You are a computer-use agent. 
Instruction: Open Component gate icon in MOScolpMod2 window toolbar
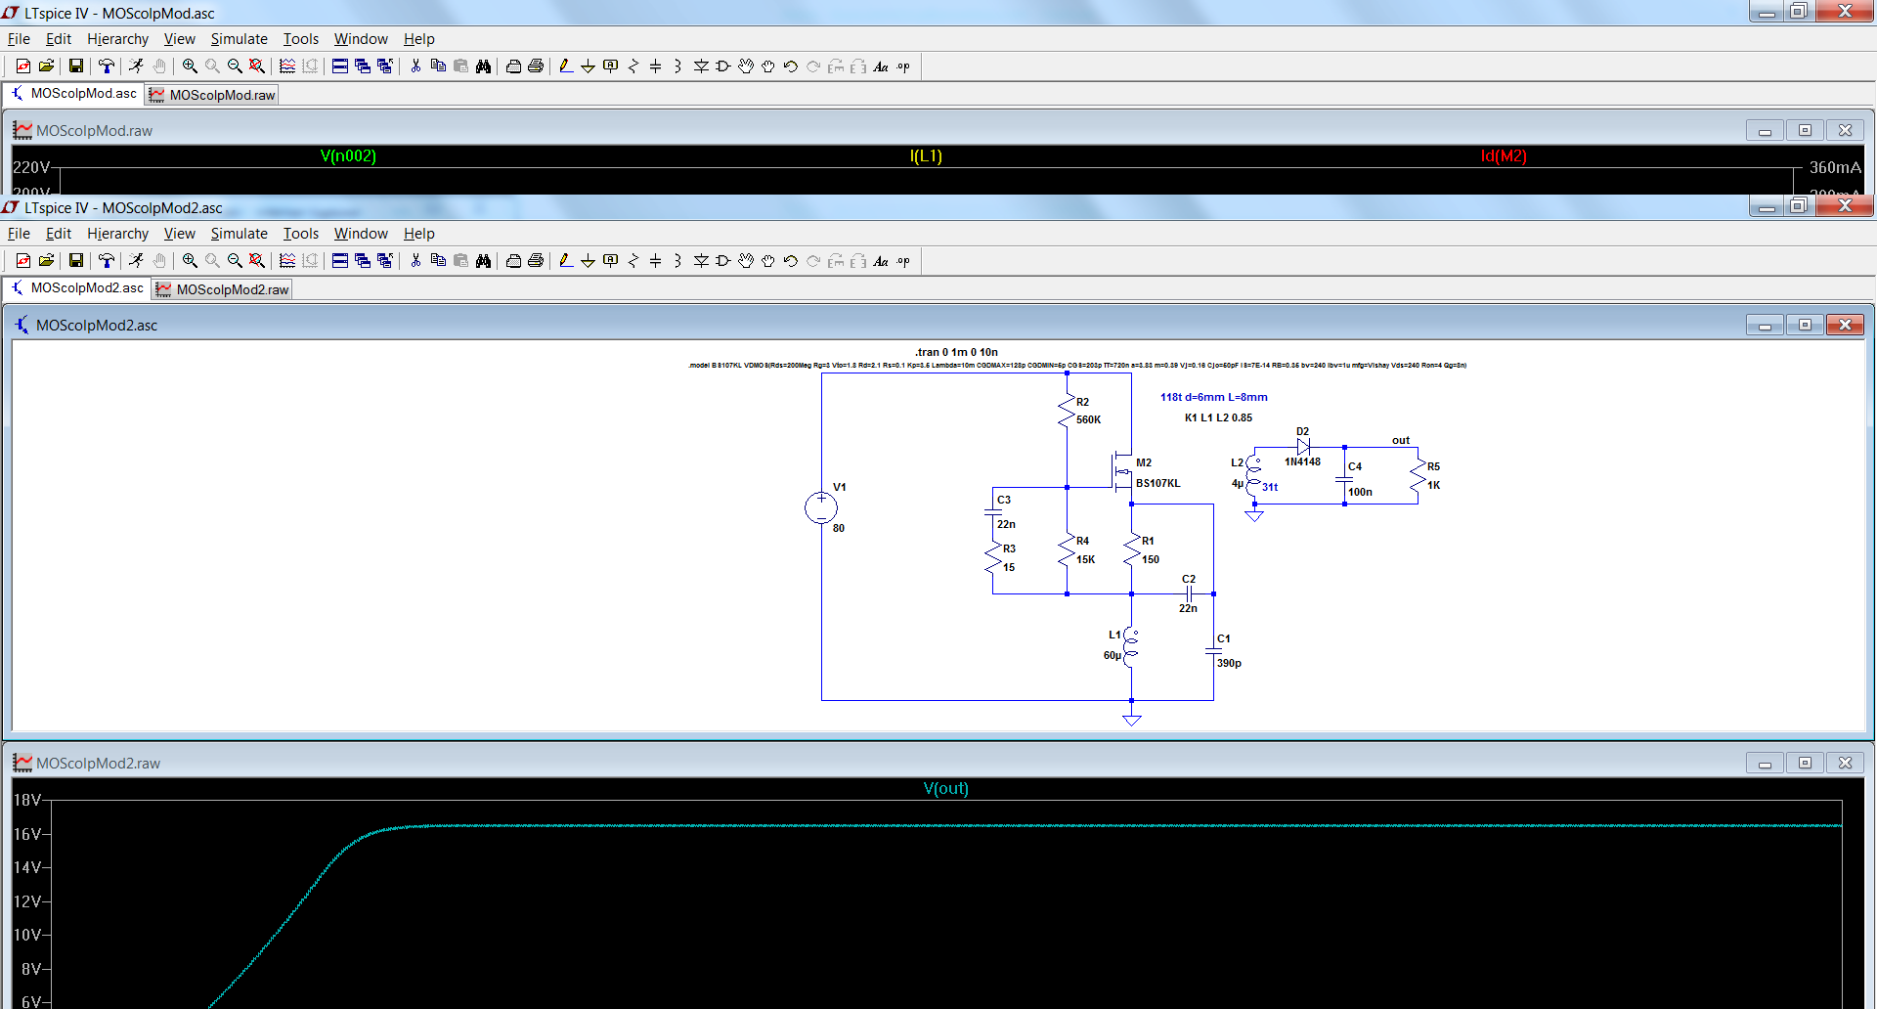pos(723,261)
